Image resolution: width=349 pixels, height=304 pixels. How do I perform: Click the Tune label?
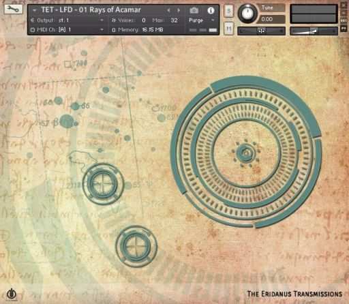[267, 7]
